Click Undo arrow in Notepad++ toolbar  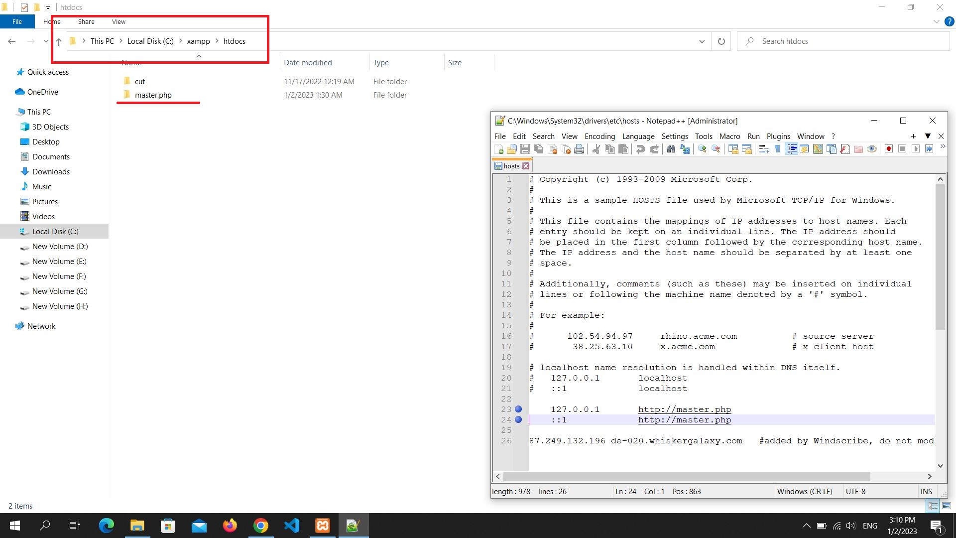tap(641, 149)
